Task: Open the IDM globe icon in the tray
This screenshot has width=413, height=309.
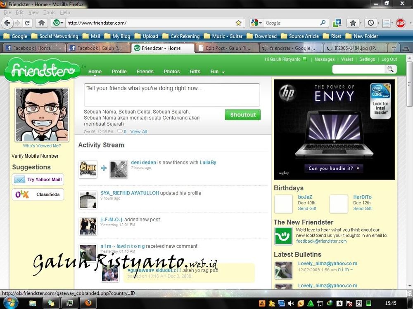Action: (330, 303)
